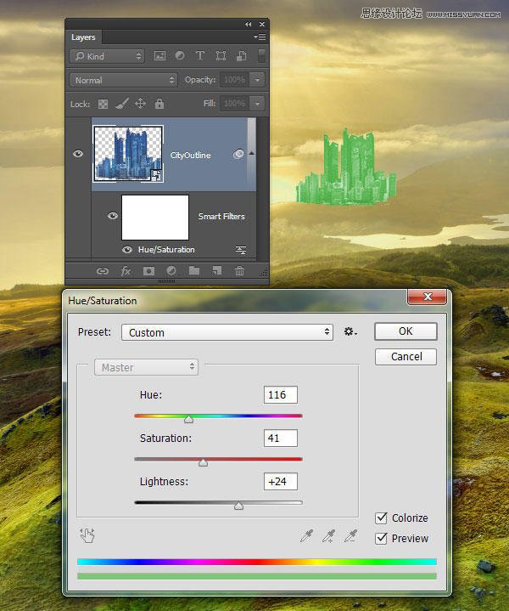Image resolution: width=509 pixels, height=611 pixels.
Task: Collapse Layers panel double-arrow icon
Action: pos(248,24)
